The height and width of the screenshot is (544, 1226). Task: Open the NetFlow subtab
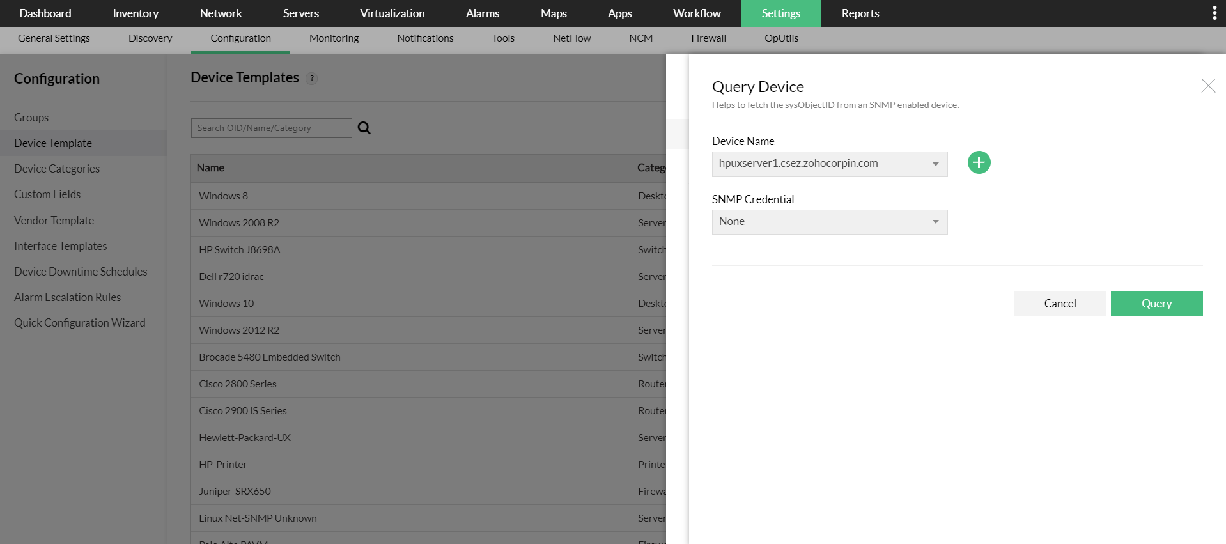(572, 38)
